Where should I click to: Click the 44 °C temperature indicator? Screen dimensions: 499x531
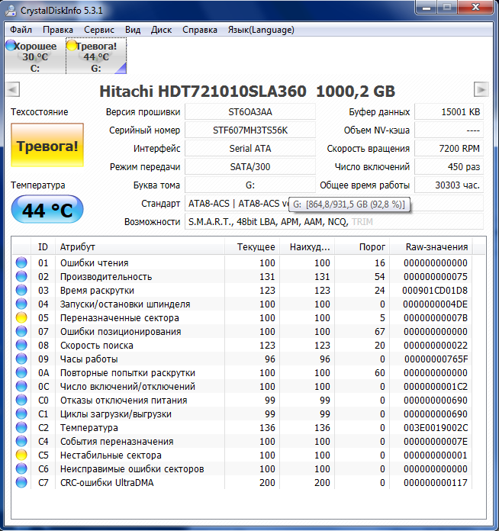click(x=47, y=210)
